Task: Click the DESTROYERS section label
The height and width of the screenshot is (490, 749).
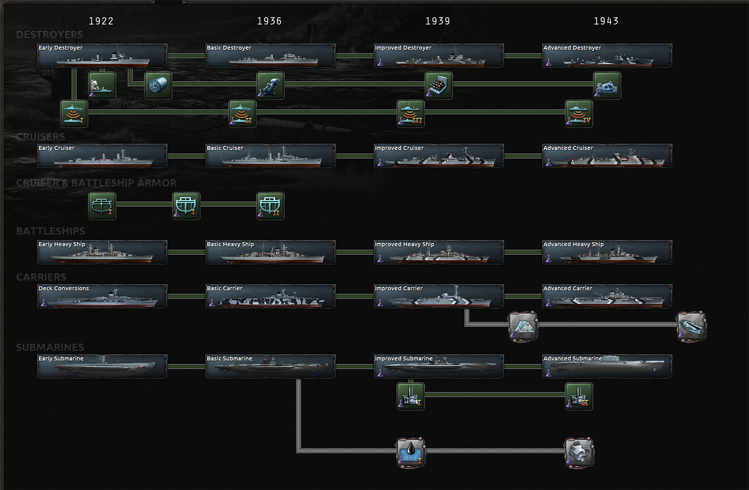Action: [x=50, y=35]
